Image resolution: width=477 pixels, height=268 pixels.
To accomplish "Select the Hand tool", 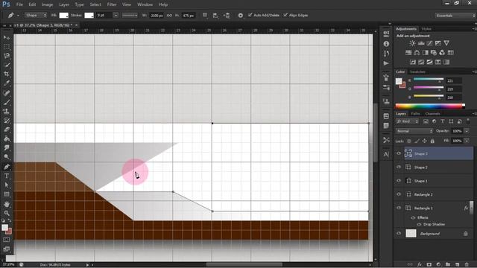I will click(7, 204).
